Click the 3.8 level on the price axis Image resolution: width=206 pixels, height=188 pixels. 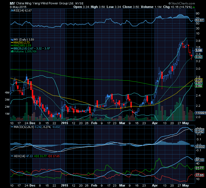point(198,41)
